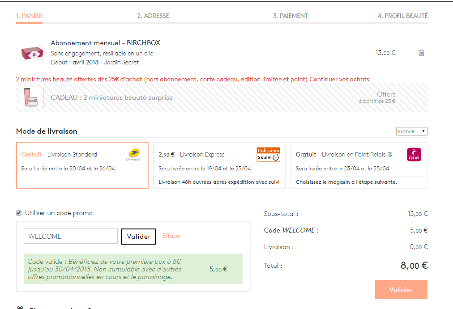453x309 pixels.
Task: Click the 'Continuer vos achats' link
Action: point(339,79)
